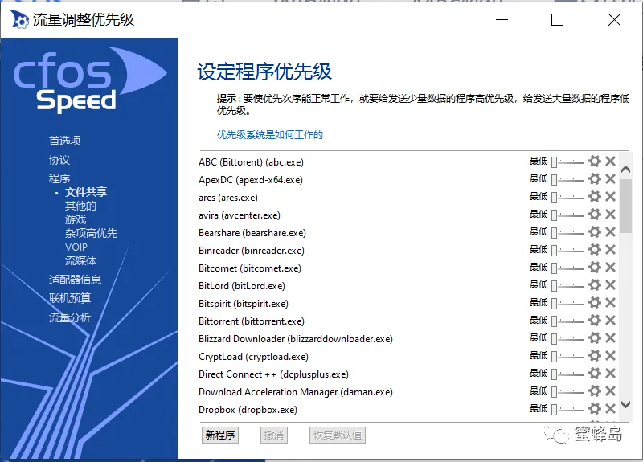Select 杂项高优先 subcategory
The width and height of the screenshot is (643, 462).
click(x=91, y=233)
